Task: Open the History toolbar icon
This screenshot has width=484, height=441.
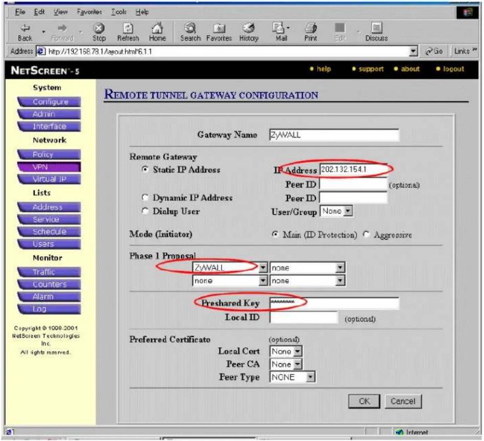Action: tap(249, 28)
